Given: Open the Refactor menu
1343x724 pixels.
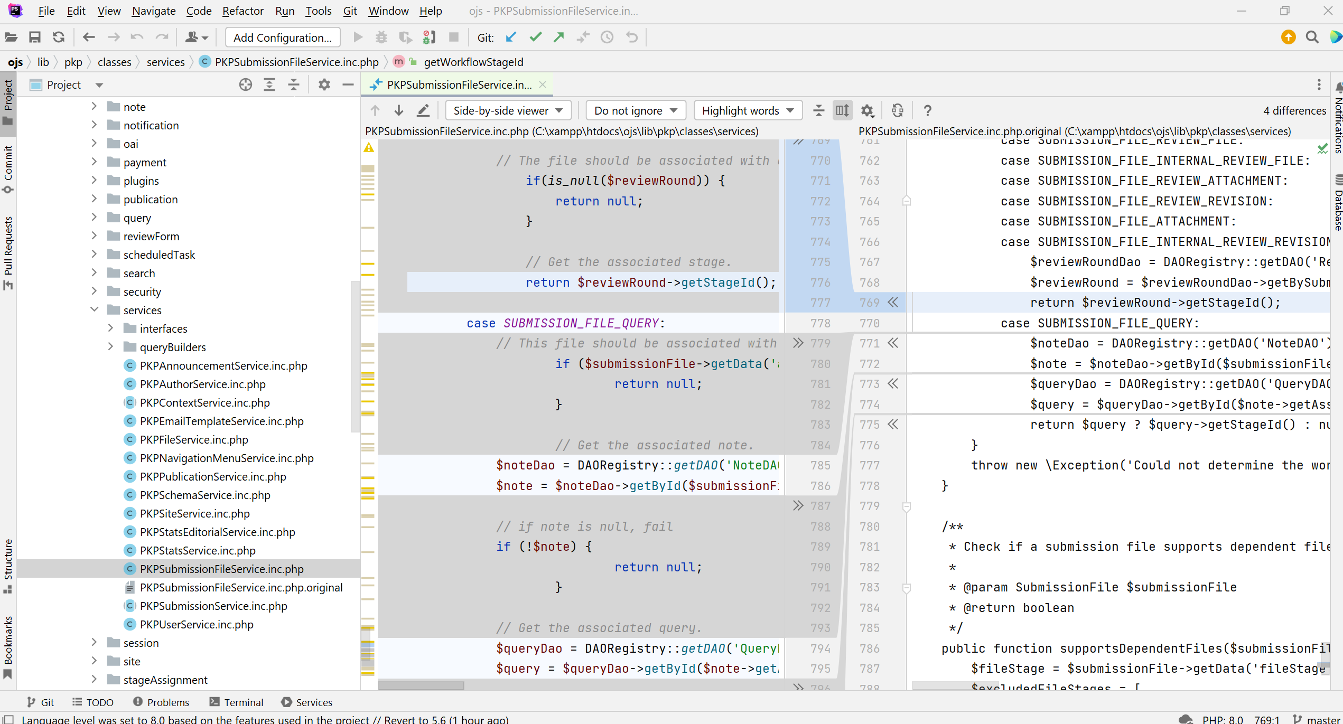Looking at the screenshot, I should [243, 11].
